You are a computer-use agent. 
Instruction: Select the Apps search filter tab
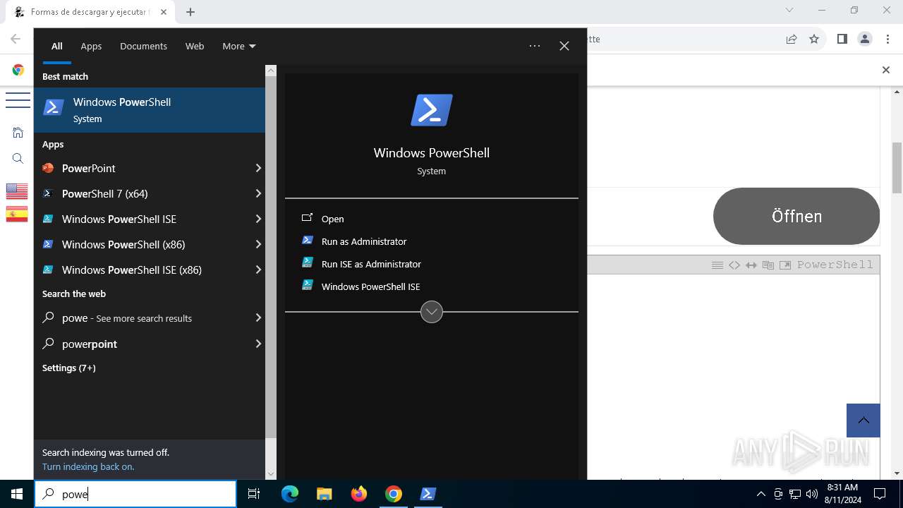[91, 46]
